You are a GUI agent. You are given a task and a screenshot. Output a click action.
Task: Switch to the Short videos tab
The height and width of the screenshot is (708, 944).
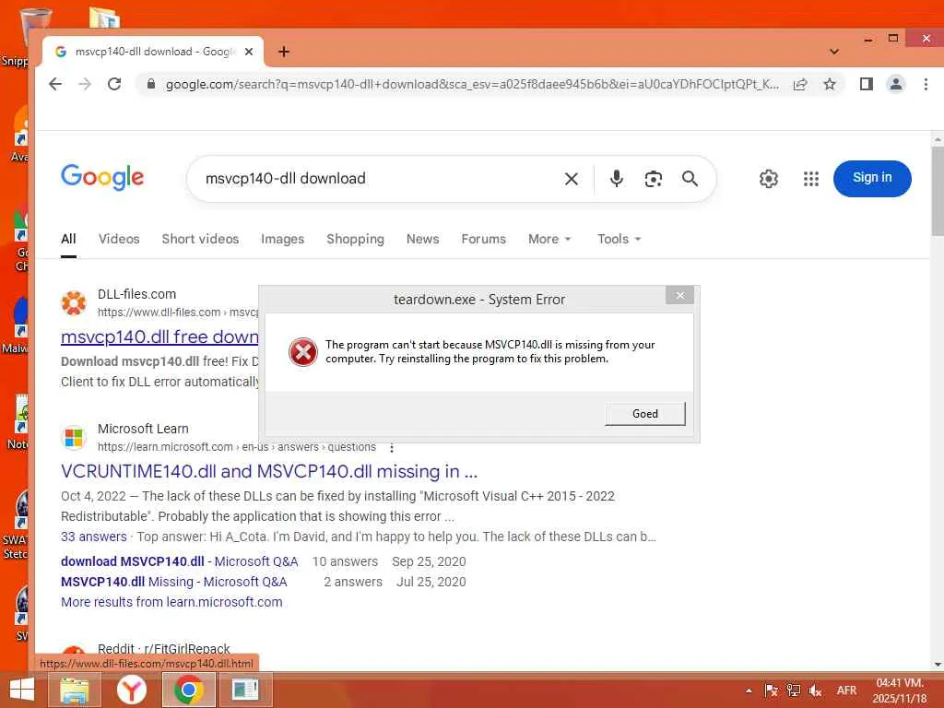tap(200, 239)
